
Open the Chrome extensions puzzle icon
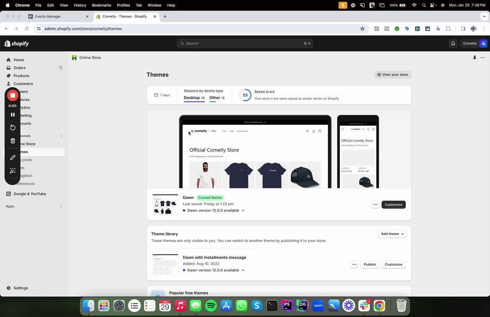(448, 29)
